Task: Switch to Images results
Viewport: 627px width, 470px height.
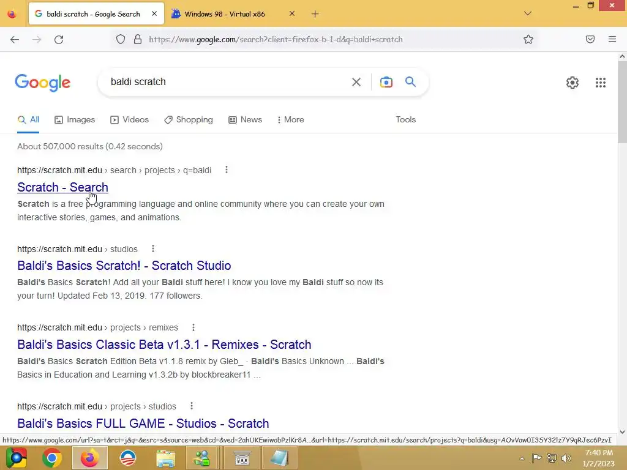Action: click(x=75, y=119)
